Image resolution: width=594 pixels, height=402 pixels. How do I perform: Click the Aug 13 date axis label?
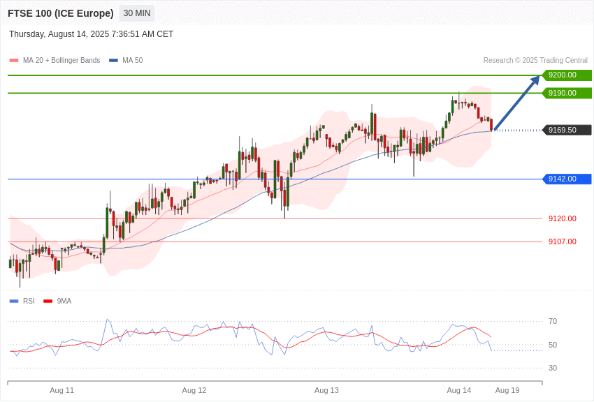326,390
